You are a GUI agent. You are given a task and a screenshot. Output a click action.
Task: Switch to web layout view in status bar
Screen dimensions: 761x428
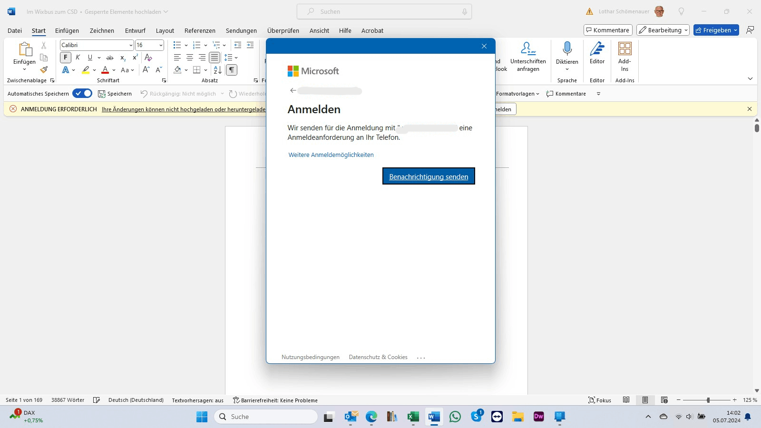pos(664,400)
